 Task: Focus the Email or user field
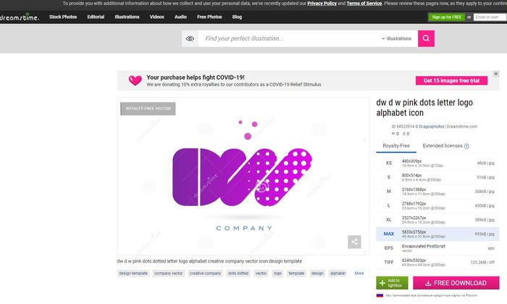coord(490,17)
